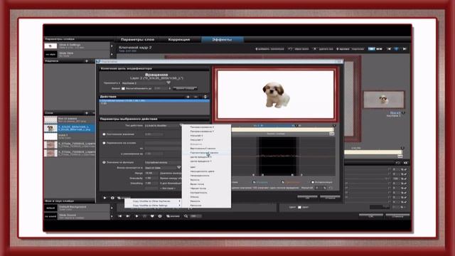Toggle the blue-labeled checkbox below the graph
Viewport: 455px width, 256px height.
coord(255,182)
